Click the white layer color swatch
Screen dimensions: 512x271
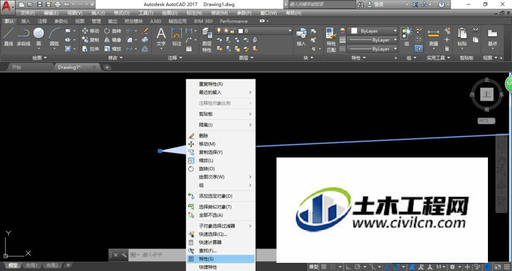[x=241, y=31]
